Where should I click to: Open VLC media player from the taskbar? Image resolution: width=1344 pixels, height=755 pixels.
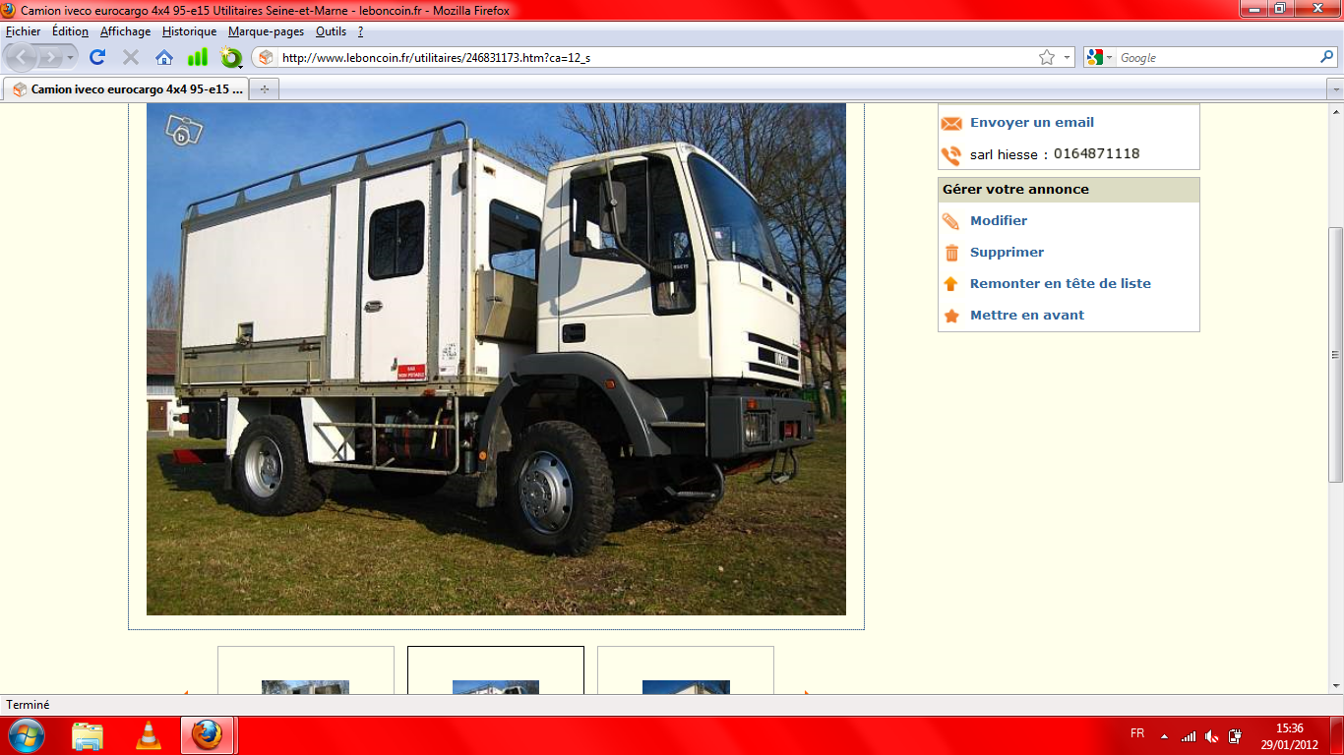click(x=148, y=734)
